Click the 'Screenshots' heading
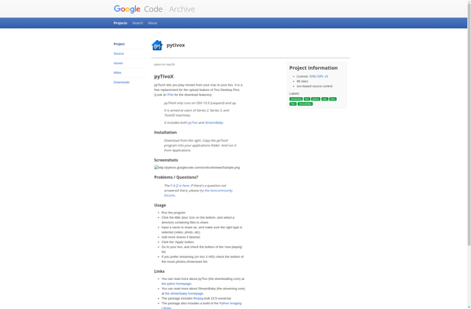The image size is (471, 309). (166, 160)
